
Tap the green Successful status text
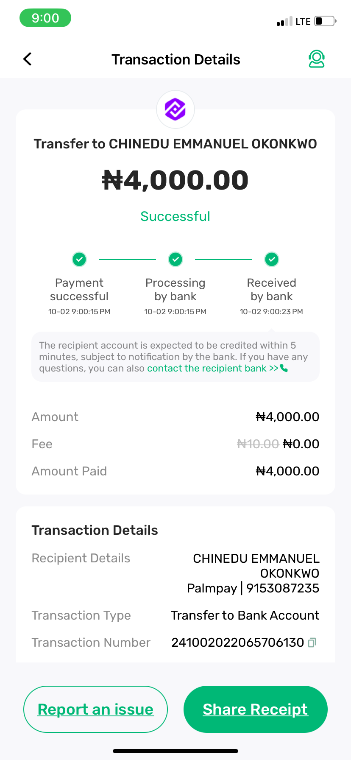pos(175,216)
